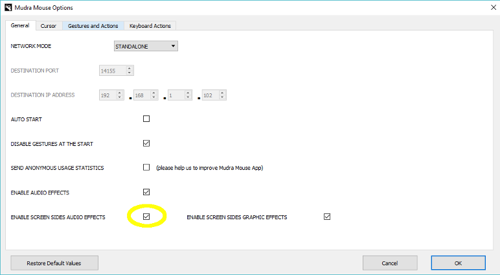
Task: Increase the Destination Port value with up arrow
Action: click(129, 68)
